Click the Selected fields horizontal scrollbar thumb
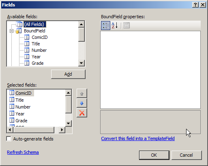This screenshot has height=166, width=208. pos(34,130)
